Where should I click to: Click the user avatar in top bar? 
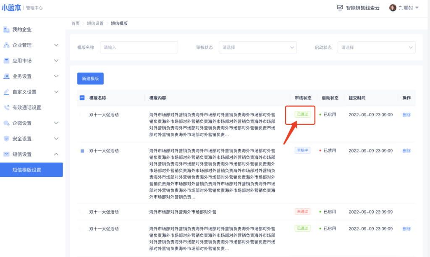pyautogui.click(x=393, y=8)
